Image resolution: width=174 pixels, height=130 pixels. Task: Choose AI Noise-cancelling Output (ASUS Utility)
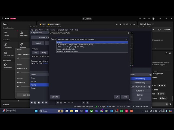coord(92,47)
